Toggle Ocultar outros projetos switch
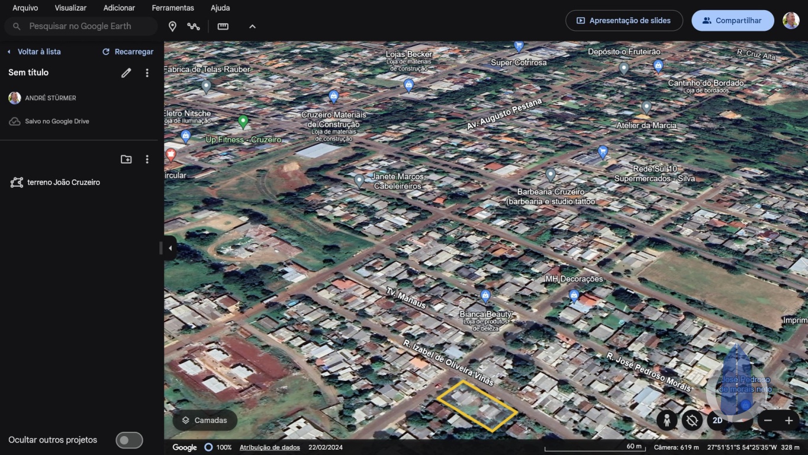 [129, 440]
